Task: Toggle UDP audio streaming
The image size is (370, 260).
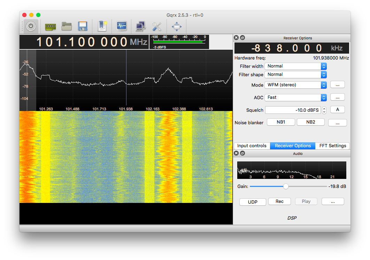Action: click(x=253, y=202)
